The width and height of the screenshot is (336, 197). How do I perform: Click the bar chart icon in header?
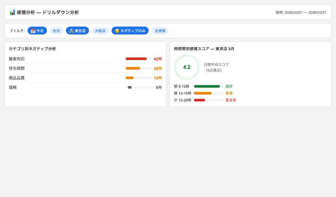pos(12,12)
